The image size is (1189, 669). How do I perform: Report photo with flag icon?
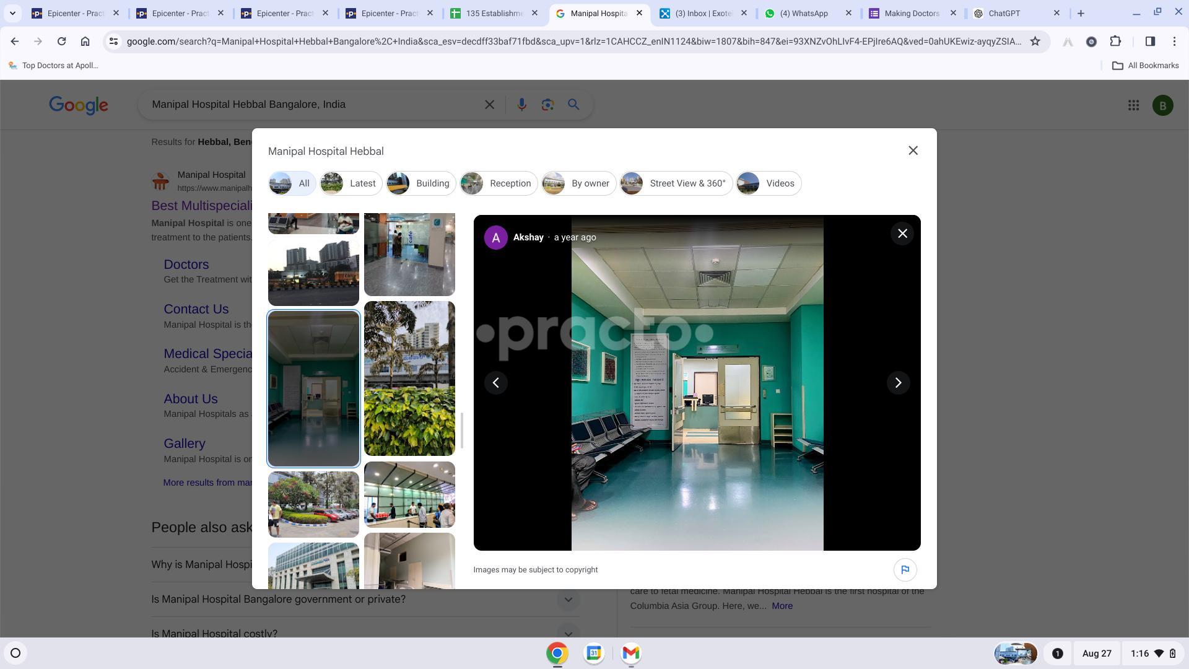tap(905, 570)
